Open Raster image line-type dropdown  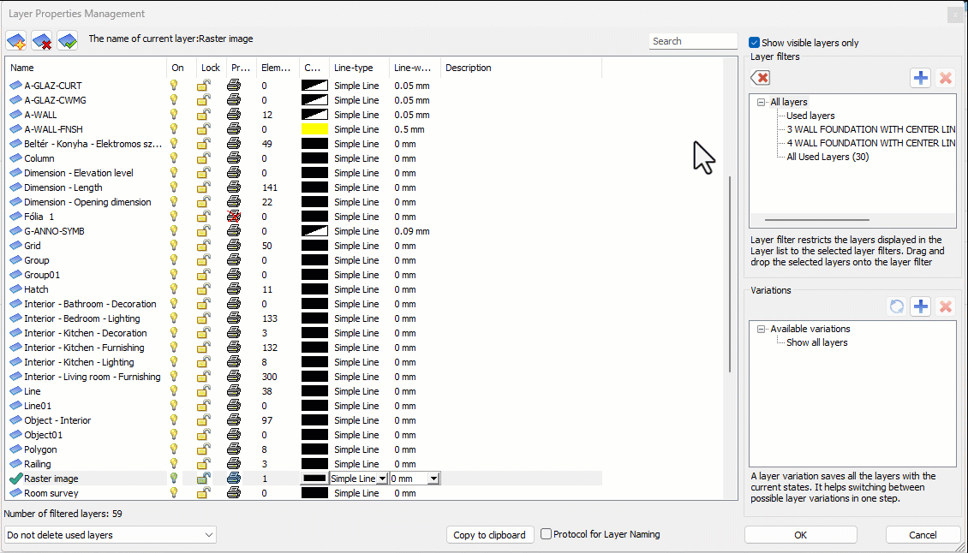point(382,479)
